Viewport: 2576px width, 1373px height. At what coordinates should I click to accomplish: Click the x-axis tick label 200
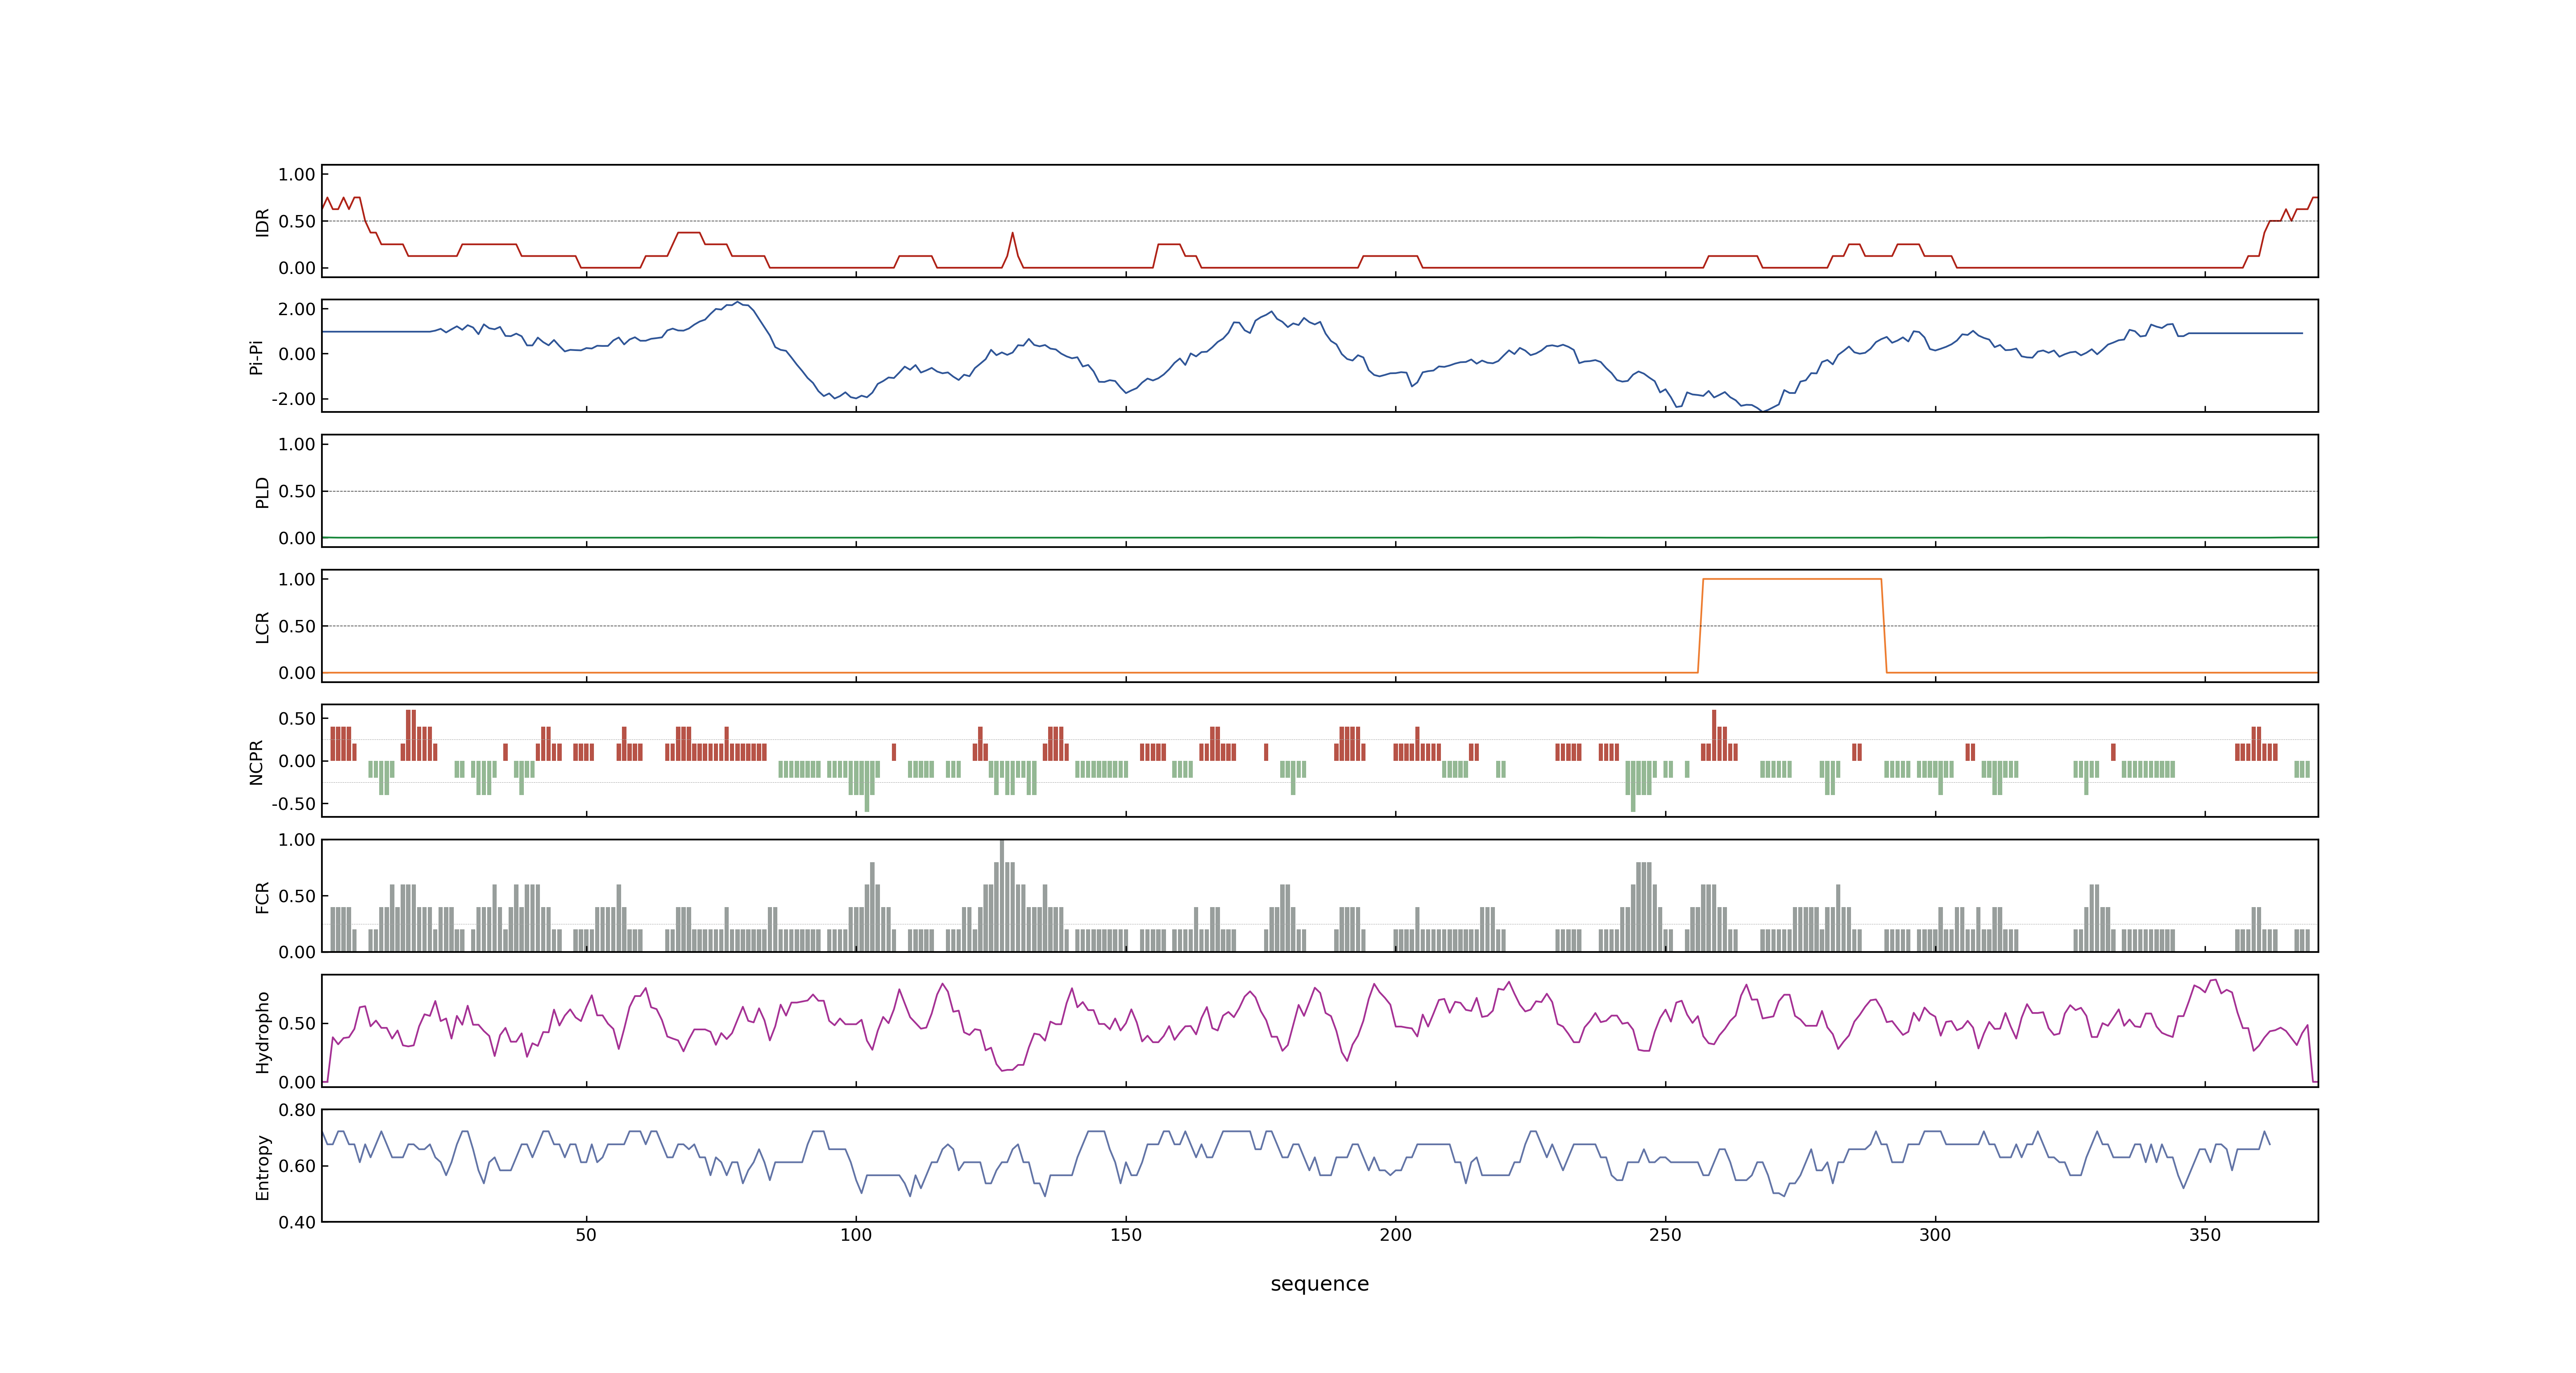pos(1396,1235)
